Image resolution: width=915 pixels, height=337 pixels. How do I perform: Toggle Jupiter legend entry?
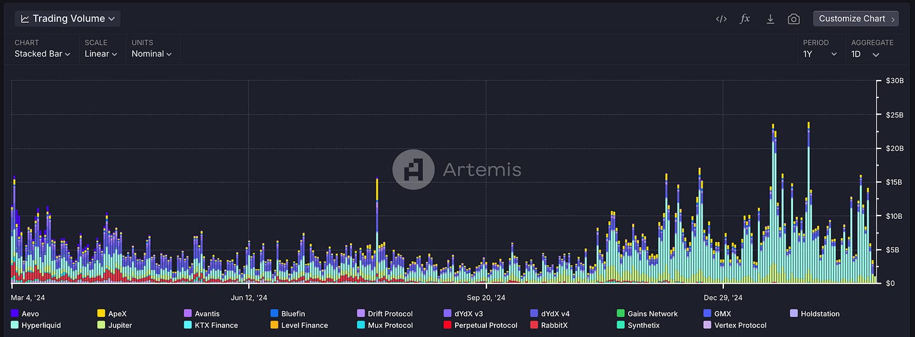click(114, 326)
